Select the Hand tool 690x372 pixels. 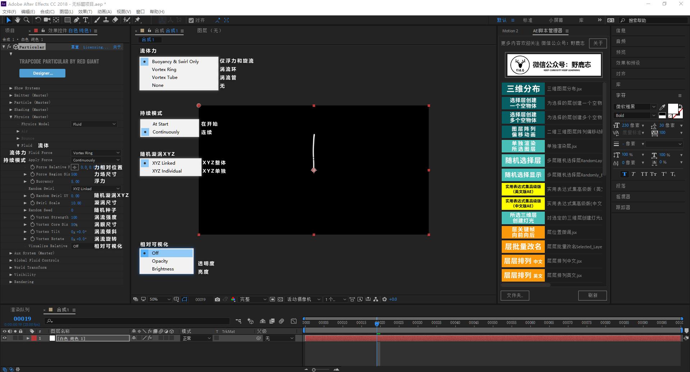pyautogui.click(x=17, y=20)
